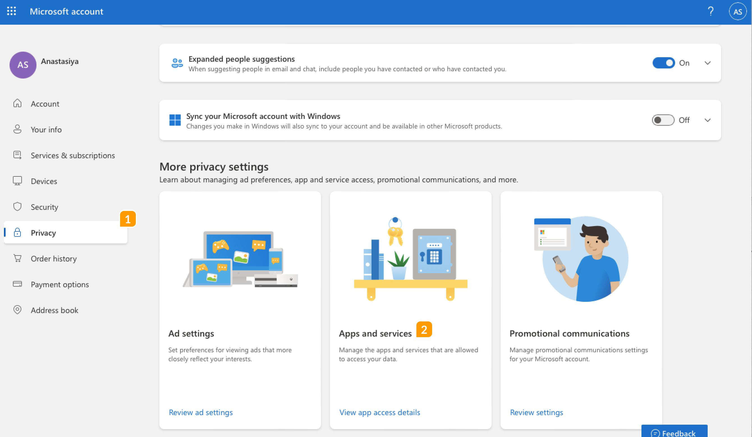752x437 pixels.
Task: Enable Sync your Microsoft account with Windows
Action: click(663, 120)
